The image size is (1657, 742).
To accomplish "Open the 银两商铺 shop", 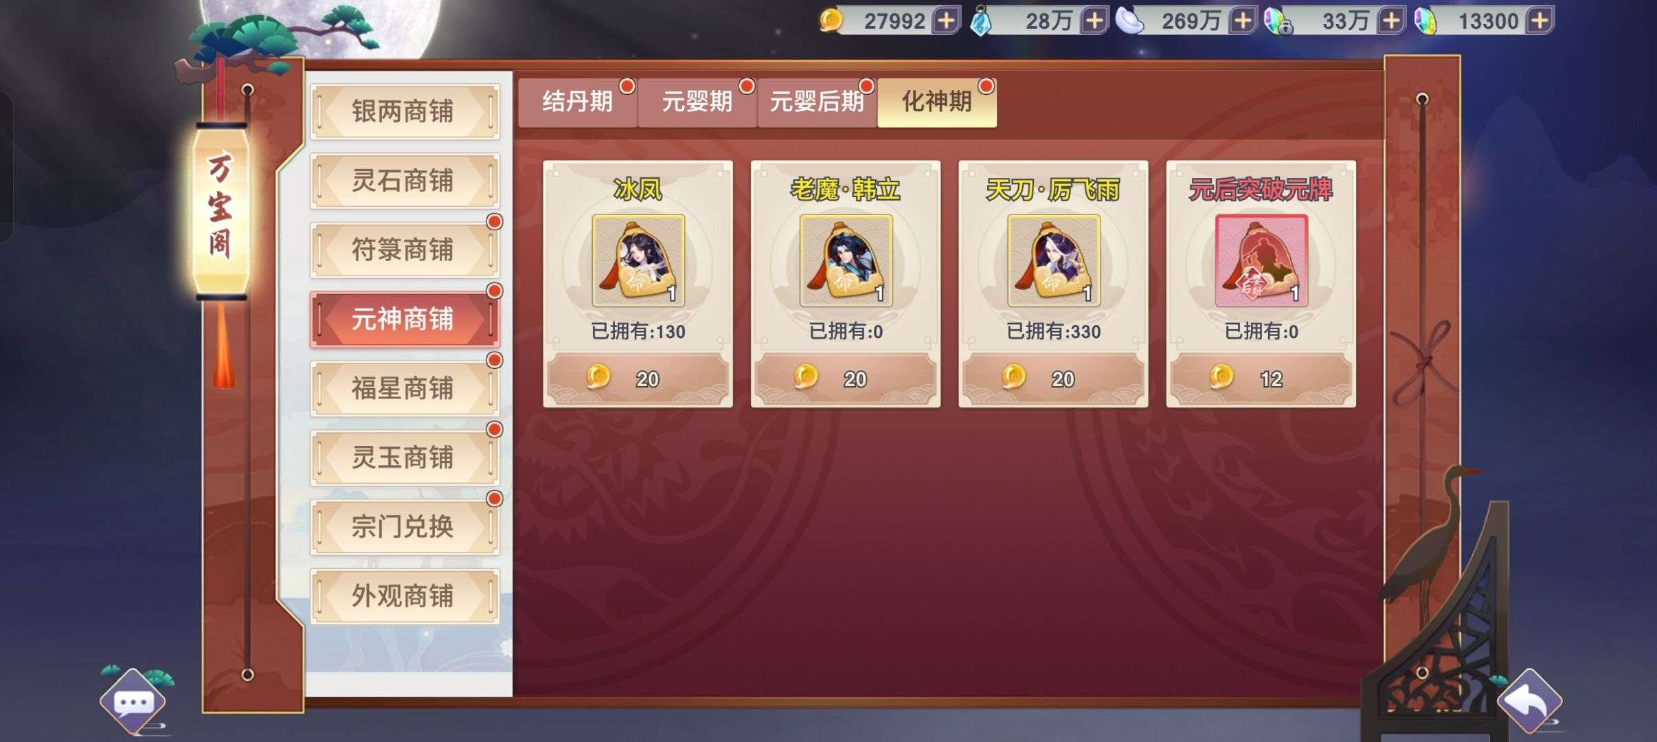I will [x=404, y=111].
